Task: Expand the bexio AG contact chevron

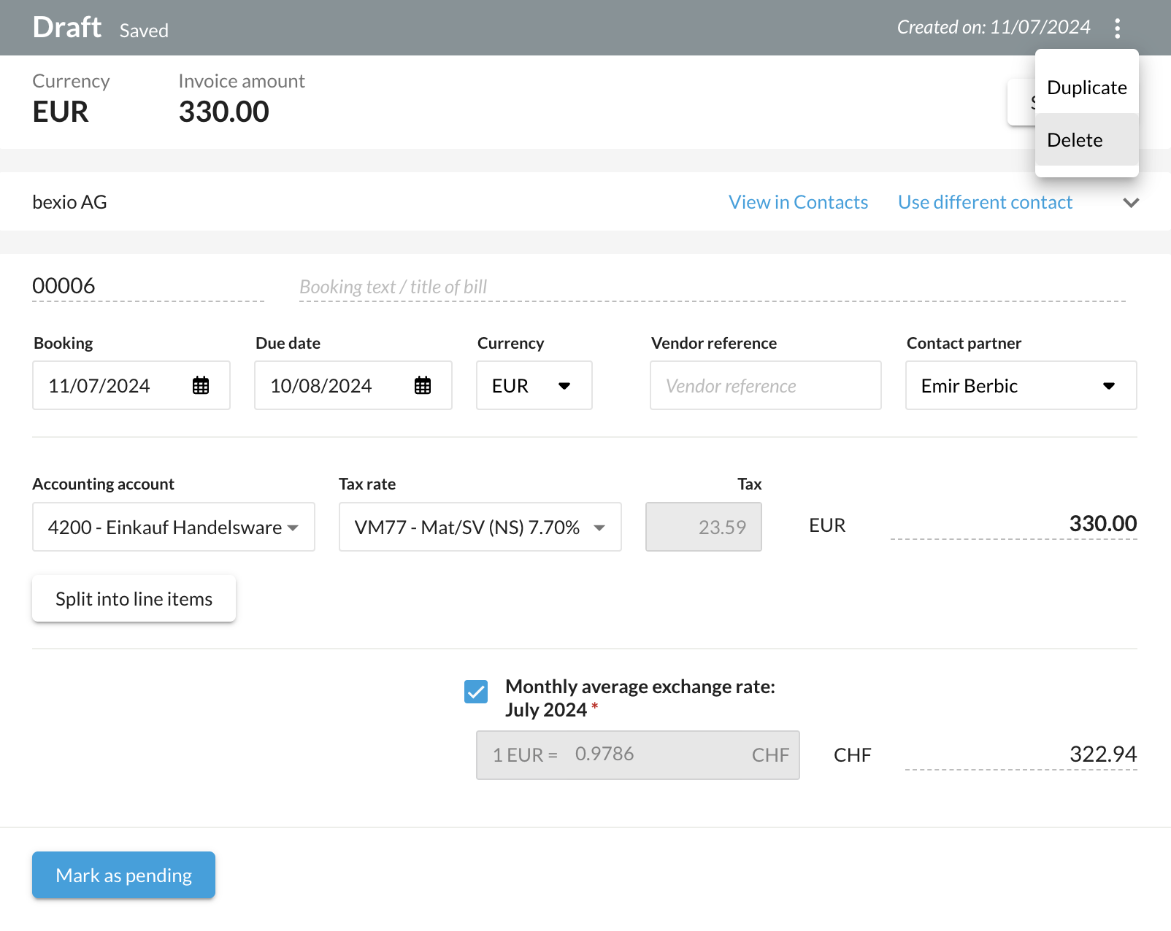Action: pyautogui.click(x=1131, y=203)
